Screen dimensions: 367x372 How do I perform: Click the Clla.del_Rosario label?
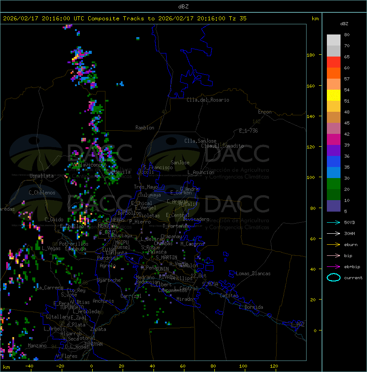point(208,100)
